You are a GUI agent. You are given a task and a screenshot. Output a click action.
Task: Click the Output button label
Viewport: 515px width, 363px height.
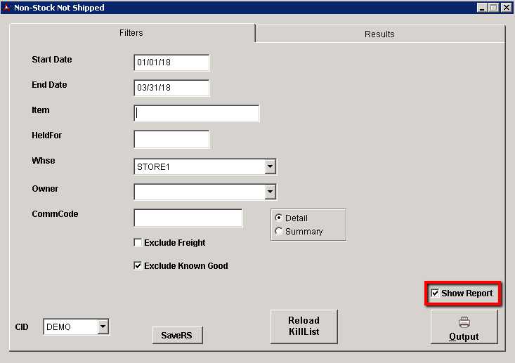click(464, 337)
